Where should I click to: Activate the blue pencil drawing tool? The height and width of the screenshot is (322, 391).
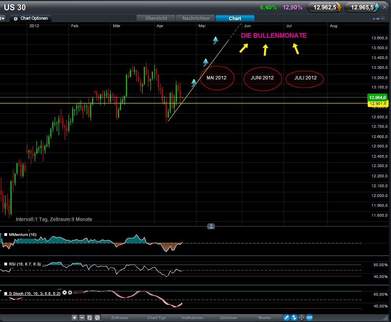click(287, 318)
